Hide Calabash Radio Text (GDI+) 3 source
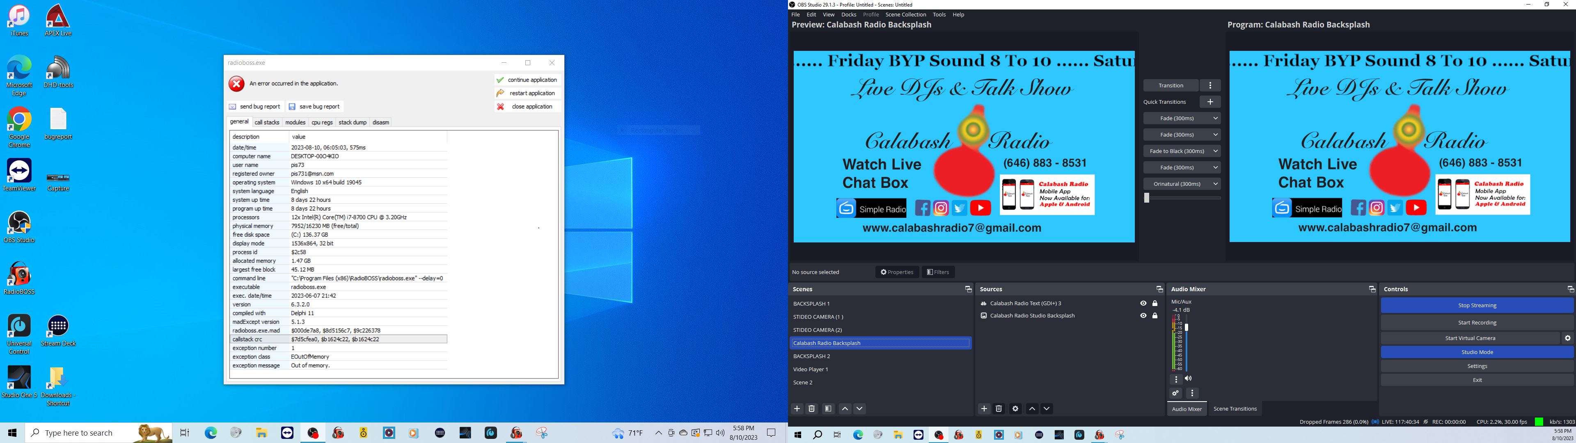 [x=1143, y=304]
